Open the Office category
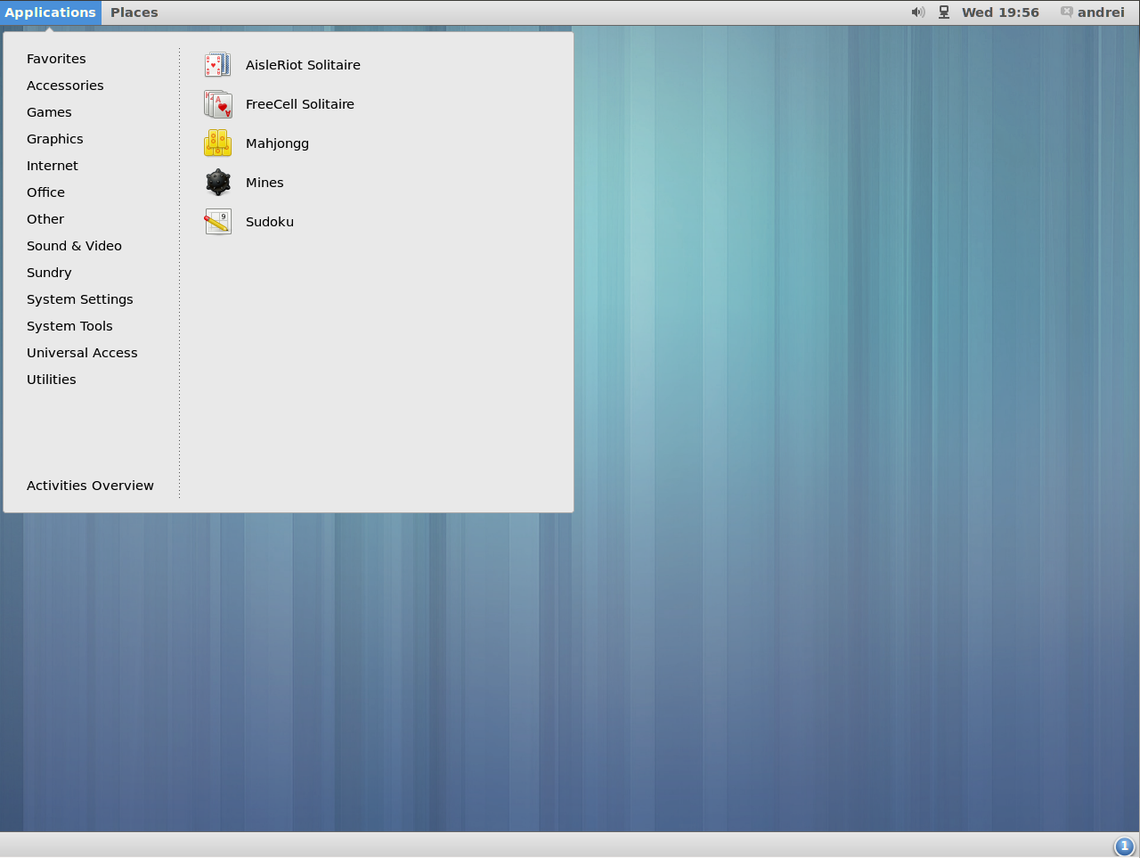Viewport: 1140px width, 858px height. pos(45,192)
